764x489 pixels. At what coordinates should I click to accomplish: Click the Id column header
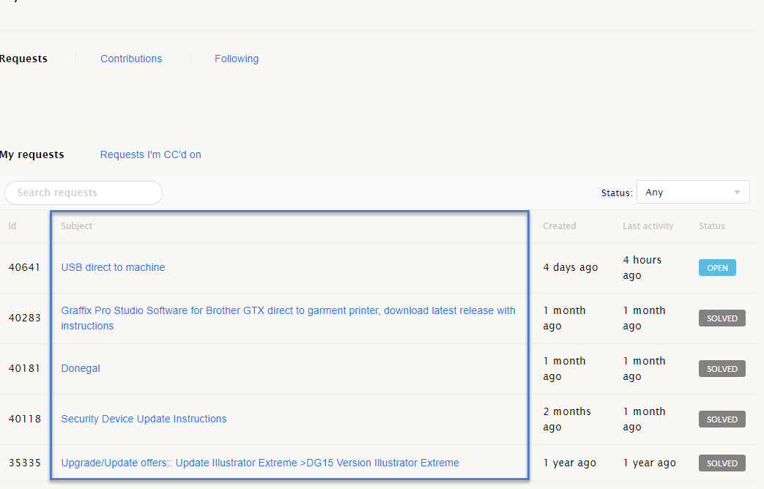click(x=12, y=226)
